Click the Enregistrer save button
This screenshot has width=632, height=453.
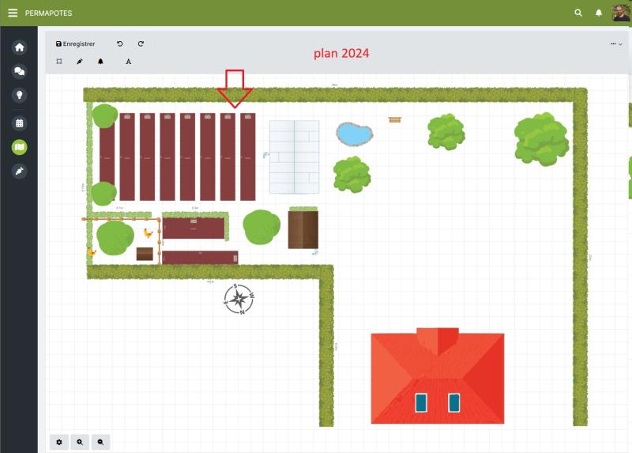click(x=75, y=44)
